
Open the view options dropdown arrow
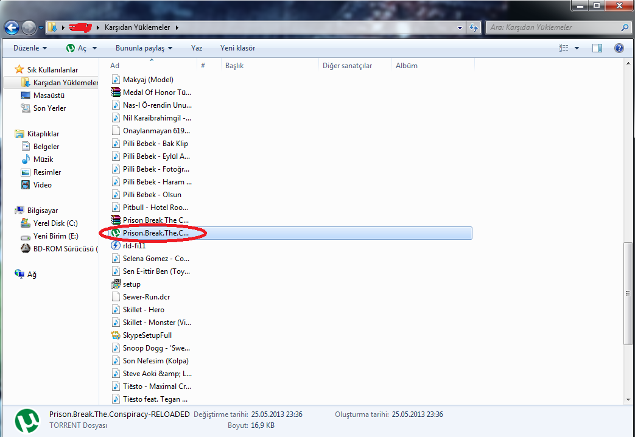point(577,48)
